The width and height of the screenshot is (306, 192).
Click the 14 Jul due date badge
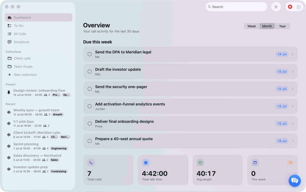pyautogui.click(x=282, y=54)
